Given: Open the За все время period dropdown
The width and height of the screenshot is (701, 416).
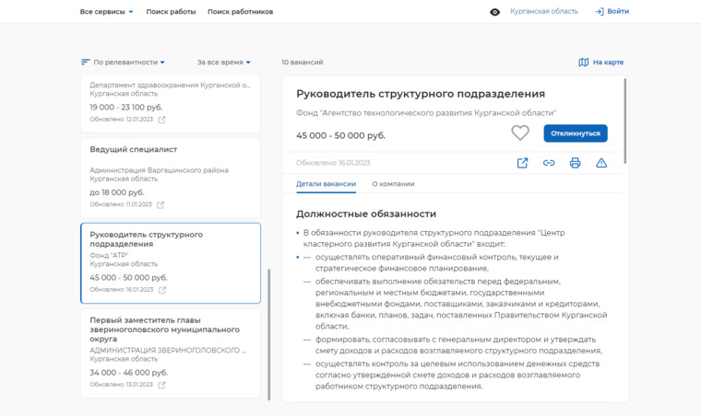Looking at the screenshot, I should click(223, 62).
